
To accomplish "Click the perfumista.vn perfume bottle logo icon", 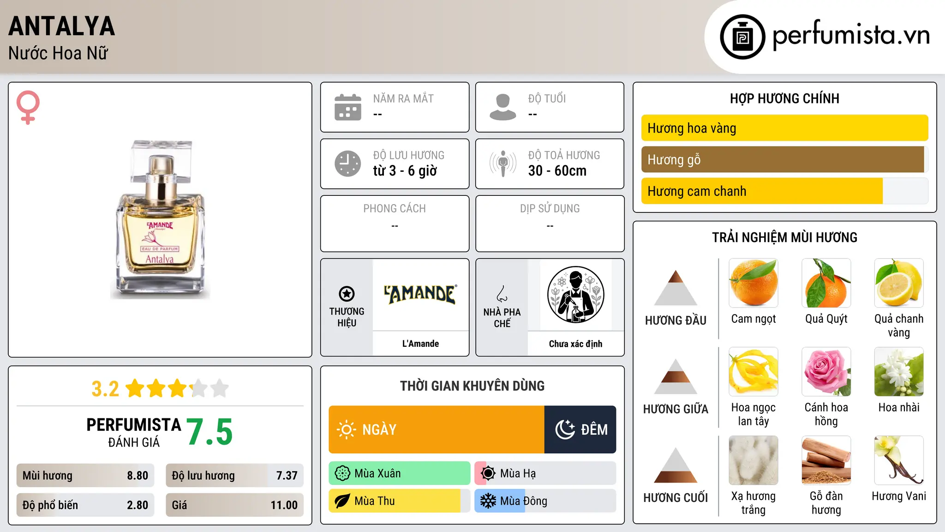I will point(742,37).
